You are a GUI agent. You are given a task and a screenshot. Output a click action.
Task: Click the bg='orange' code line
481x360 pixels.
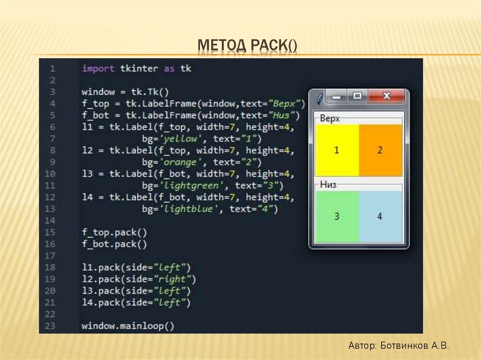(202, 162)
